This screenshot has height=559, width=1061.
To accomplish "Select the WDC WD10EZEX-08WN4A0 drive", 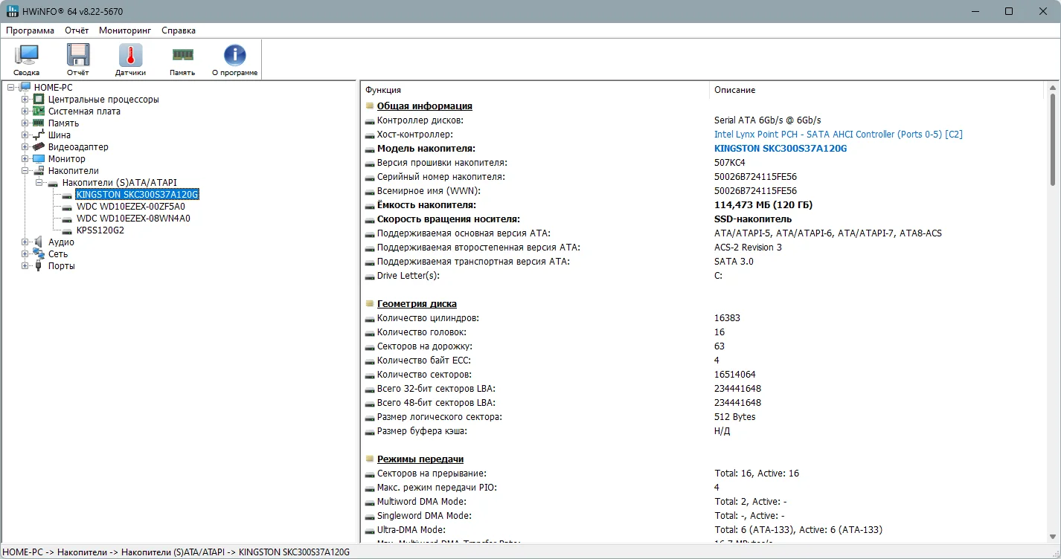I will pos(133,219).
